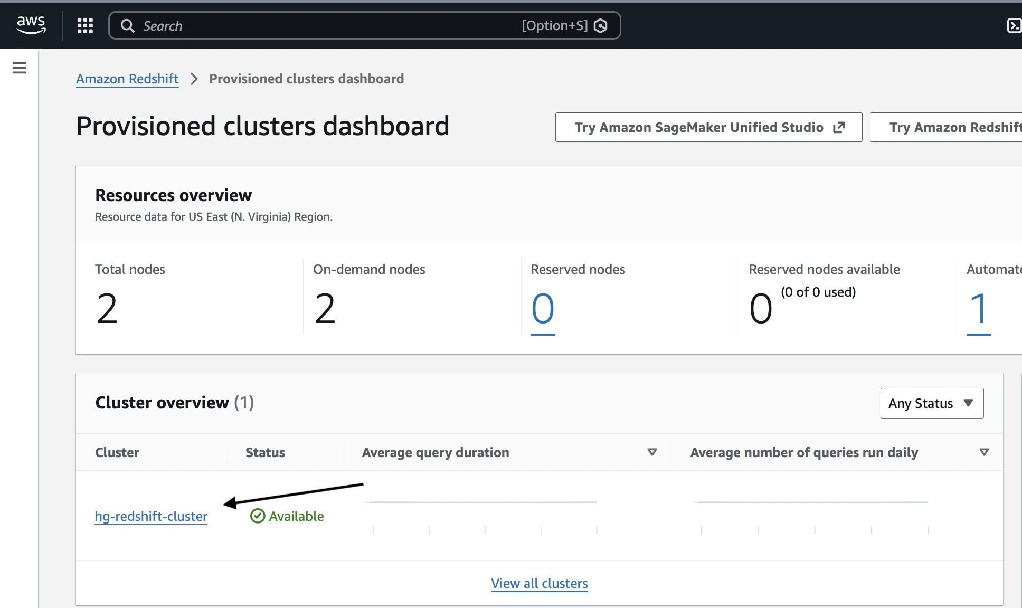Click the settings icon inside the search bar
This screenshot has width=1022, height=608.
click(x=601, y=25)
